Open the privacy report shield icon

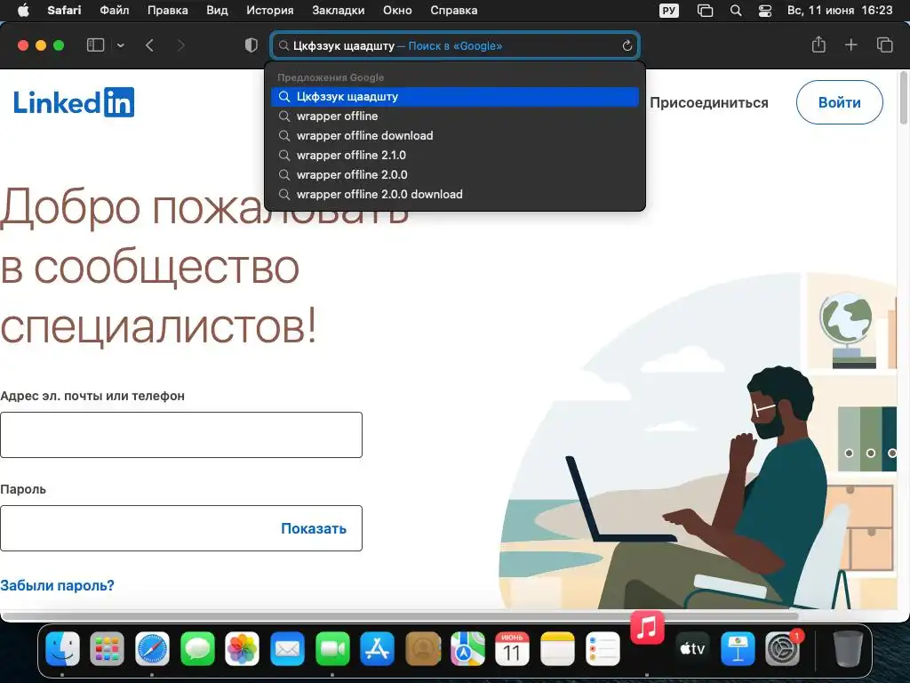[251, 45]
